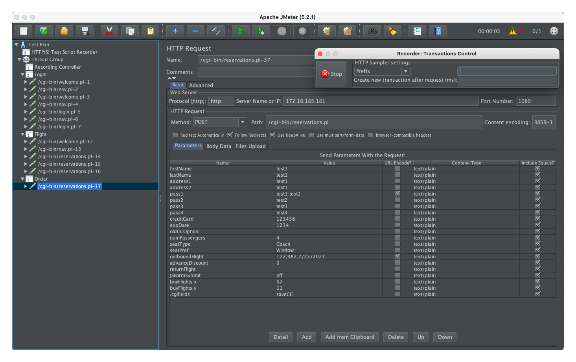Open the Templates toolbar icon
576x362 pixels.
point(44,31)
